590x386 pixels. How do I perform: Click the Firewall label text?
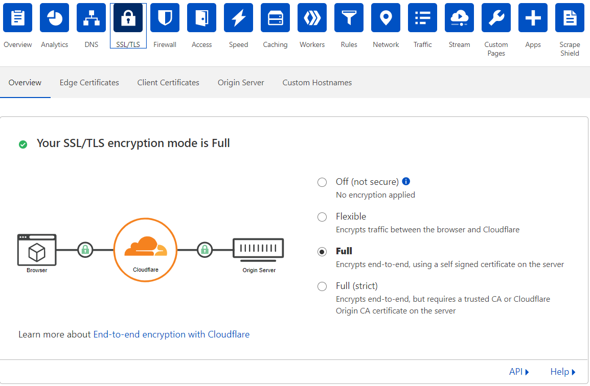(165, 44)
